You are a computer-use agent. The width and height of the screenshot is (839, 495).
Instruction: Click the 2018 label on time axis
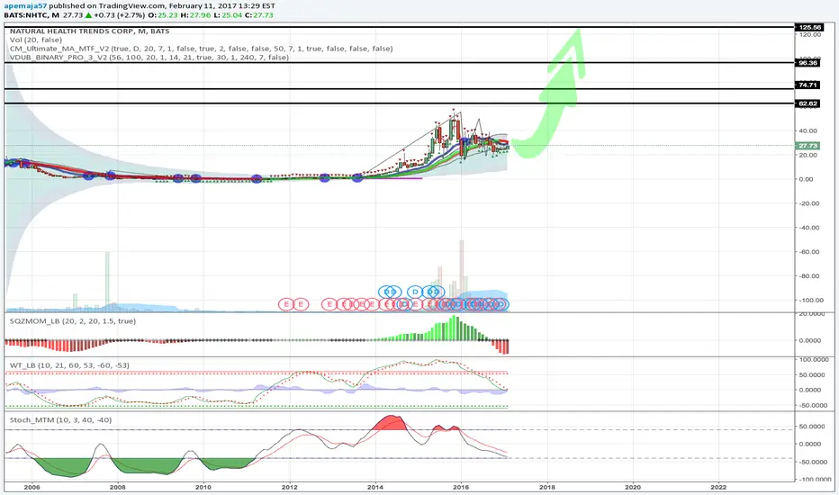tap(546, 487)
